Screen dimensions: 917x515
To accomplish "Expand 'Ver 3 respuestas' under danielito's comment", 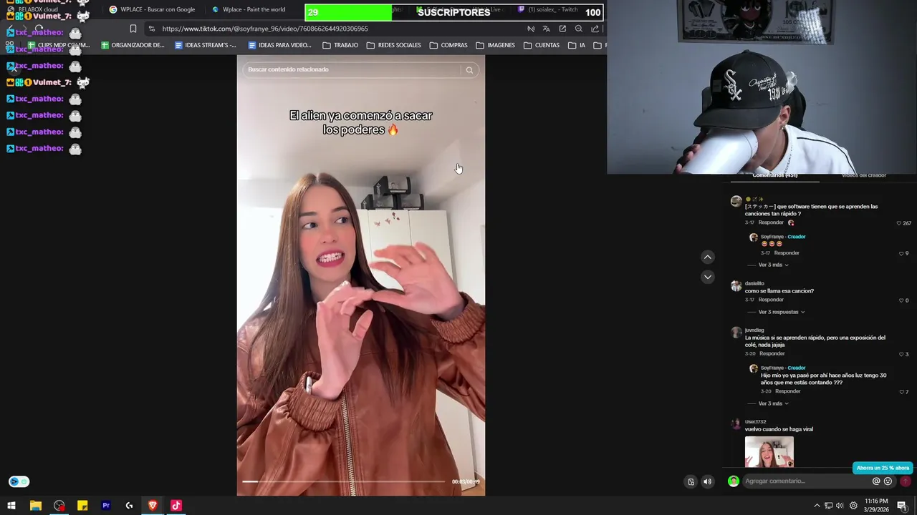I will click(781, 312).
